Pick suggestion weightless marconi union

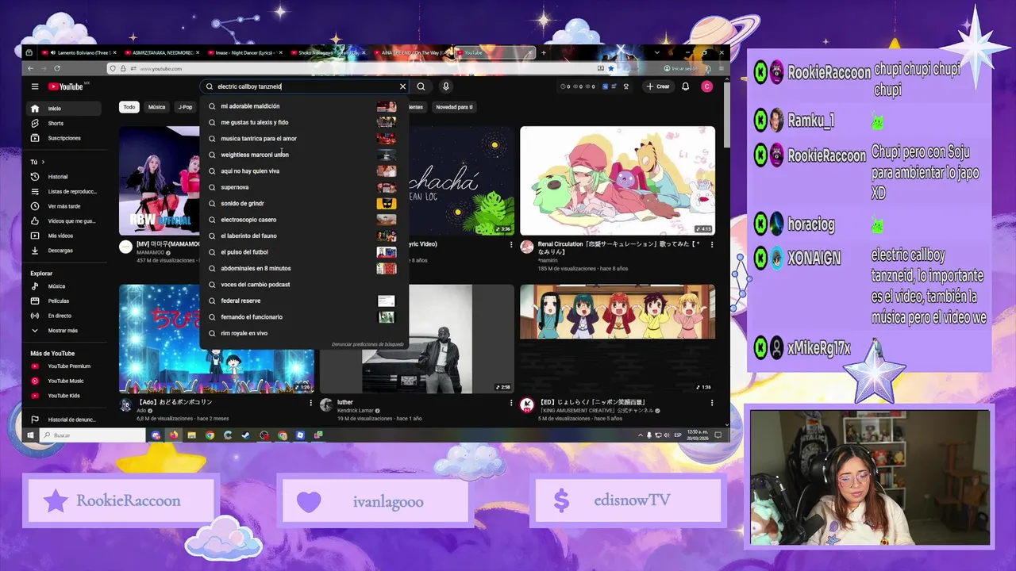pos(304,155)
